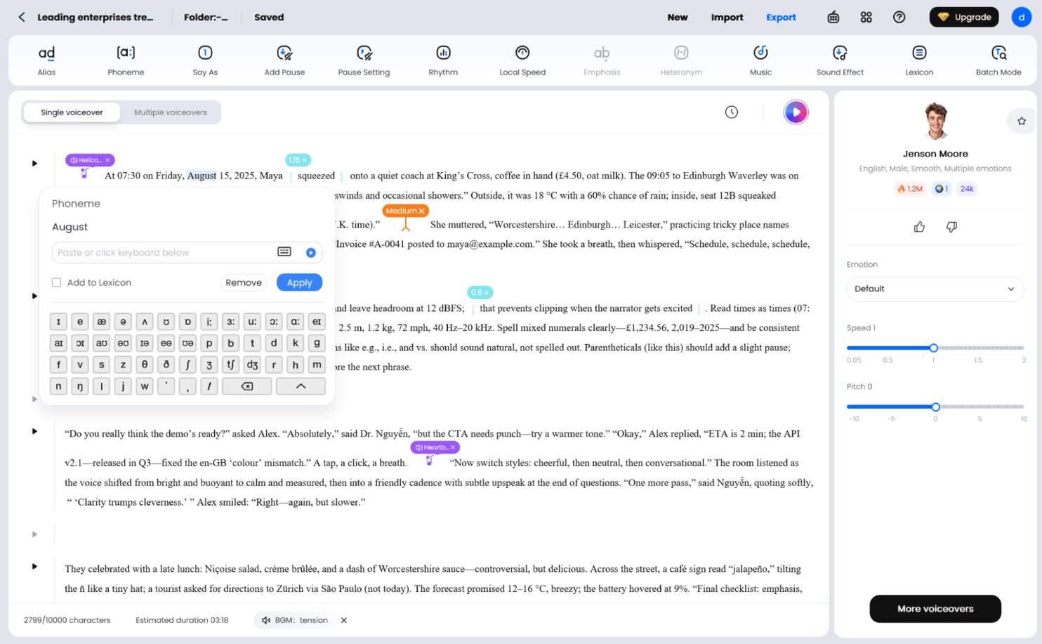The height and width of the screenshot is (644, 1042).
Task: Open the Music tool
Action: point(760,60)
